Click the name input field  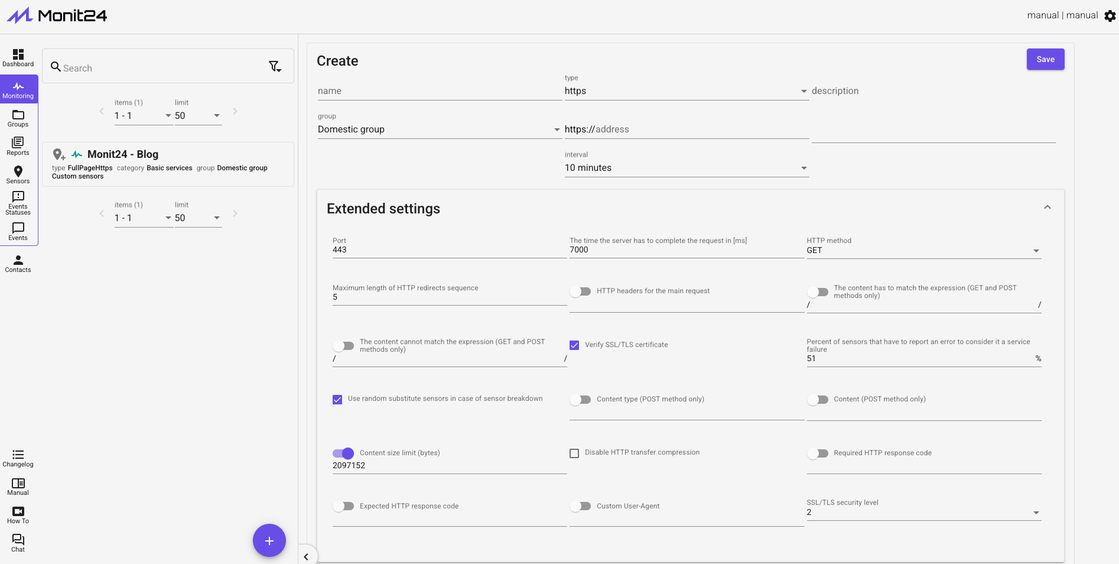[439, 91]
